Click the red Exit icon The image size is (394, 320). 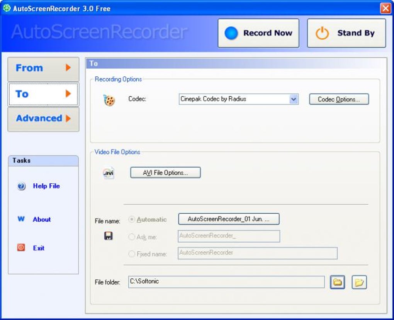21,248
